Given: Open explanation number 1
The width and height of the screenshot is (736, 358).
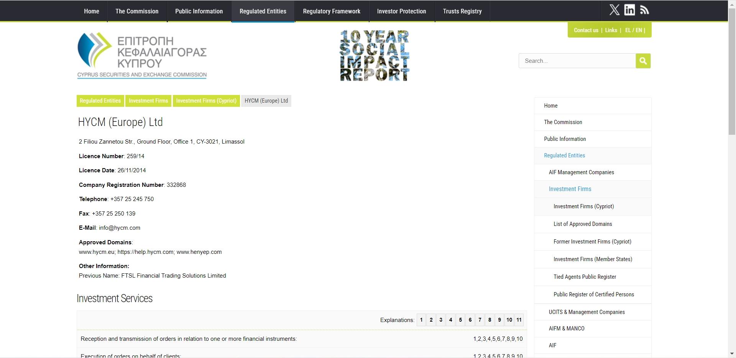Looking at the screenshot, I should [x=421, y=320].
